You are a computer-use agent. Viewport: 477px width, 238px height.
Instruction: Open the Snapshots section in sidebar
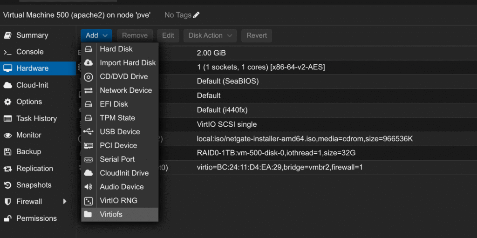click(x=34, y=185)
